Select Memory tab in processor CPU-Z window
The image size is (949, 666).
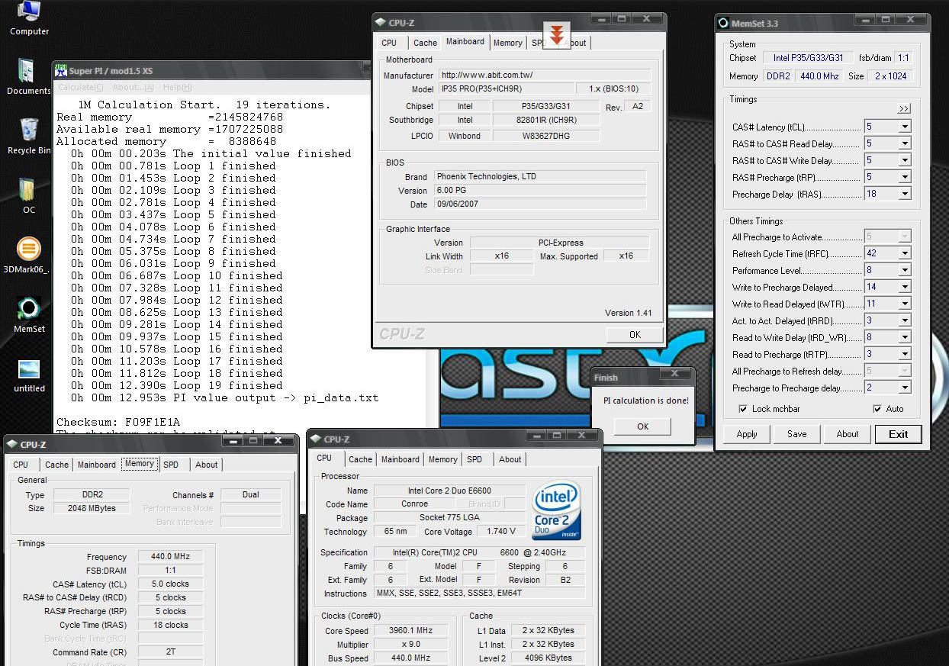pyautogui.click(x=442, y=459)
